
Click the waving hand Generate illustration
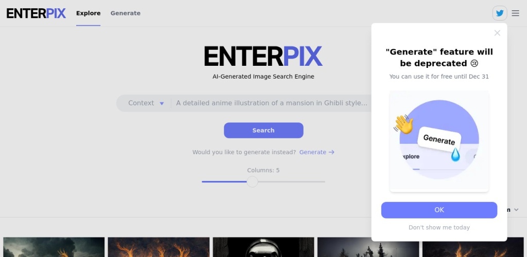coord(439,141)
